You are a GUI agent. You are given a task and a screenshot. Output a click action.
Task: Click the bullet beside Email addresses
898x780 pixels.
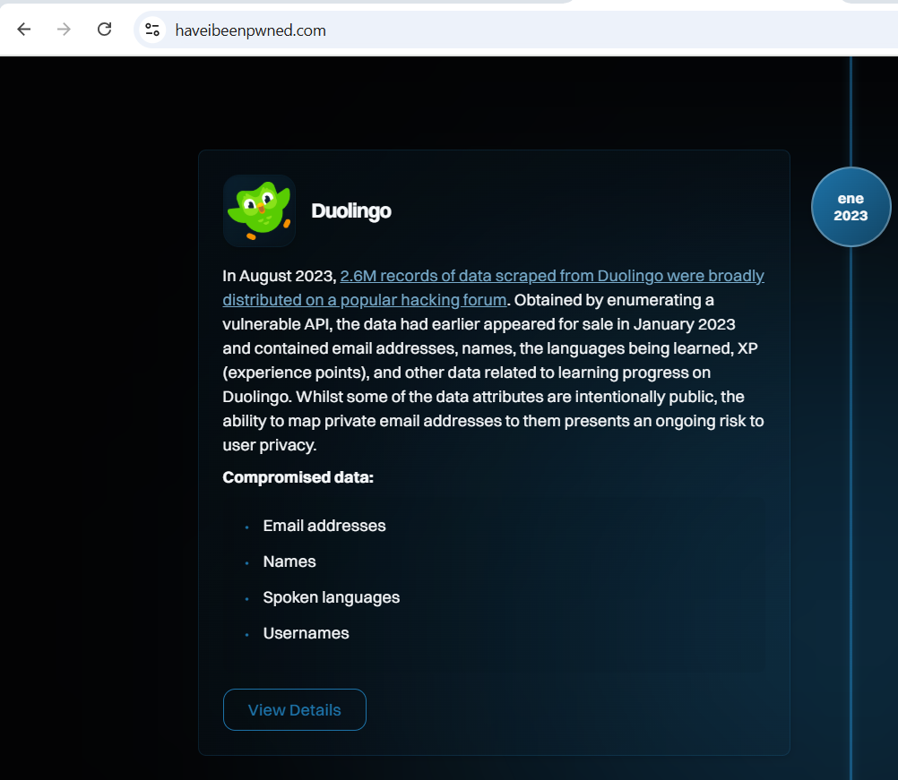[246, 527]
